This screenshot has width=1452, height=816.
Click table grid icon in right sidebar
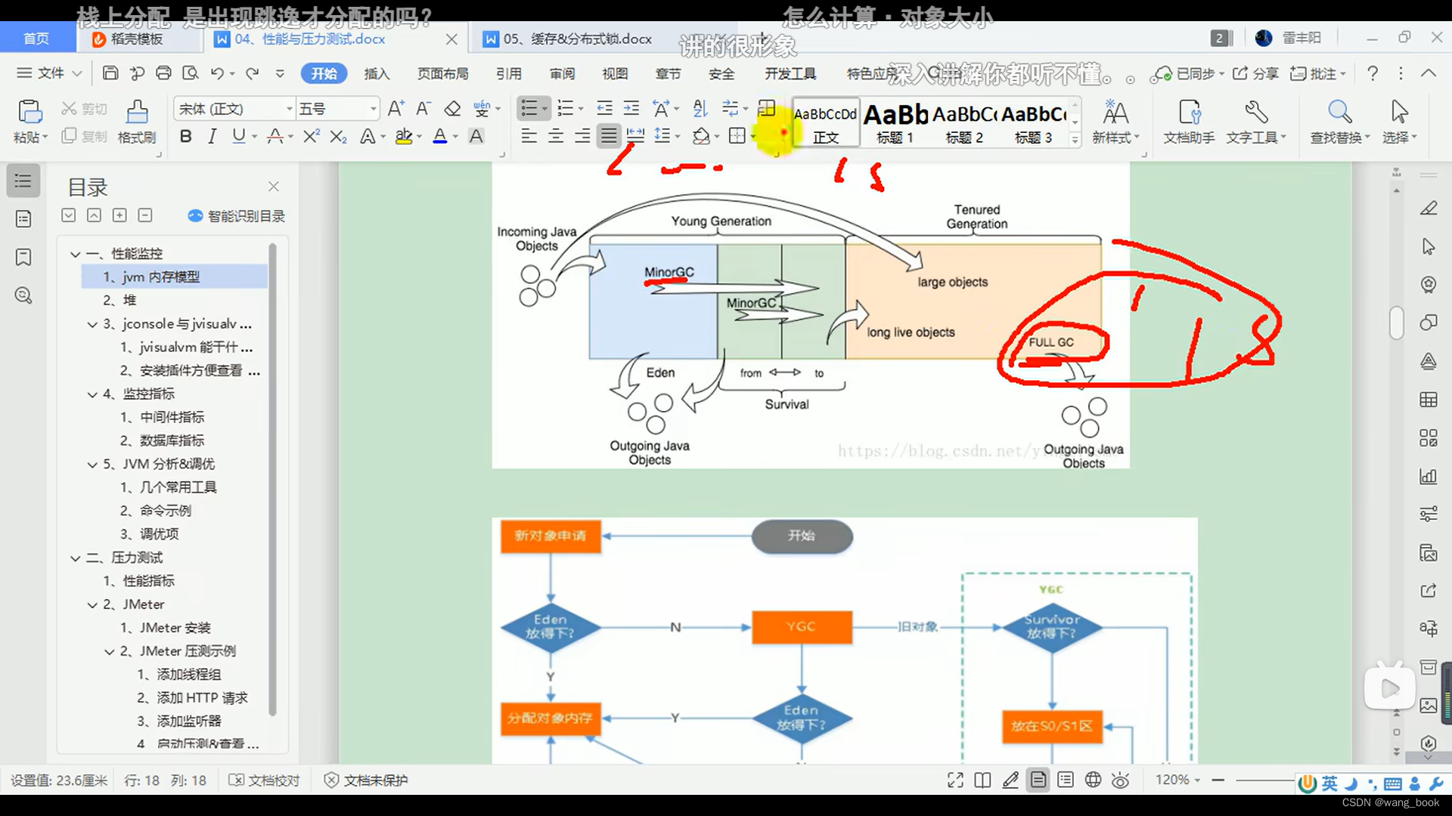1428,400
